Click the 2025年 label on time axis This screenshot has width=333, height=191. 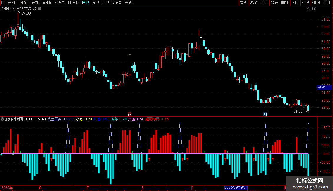[7, 187]
